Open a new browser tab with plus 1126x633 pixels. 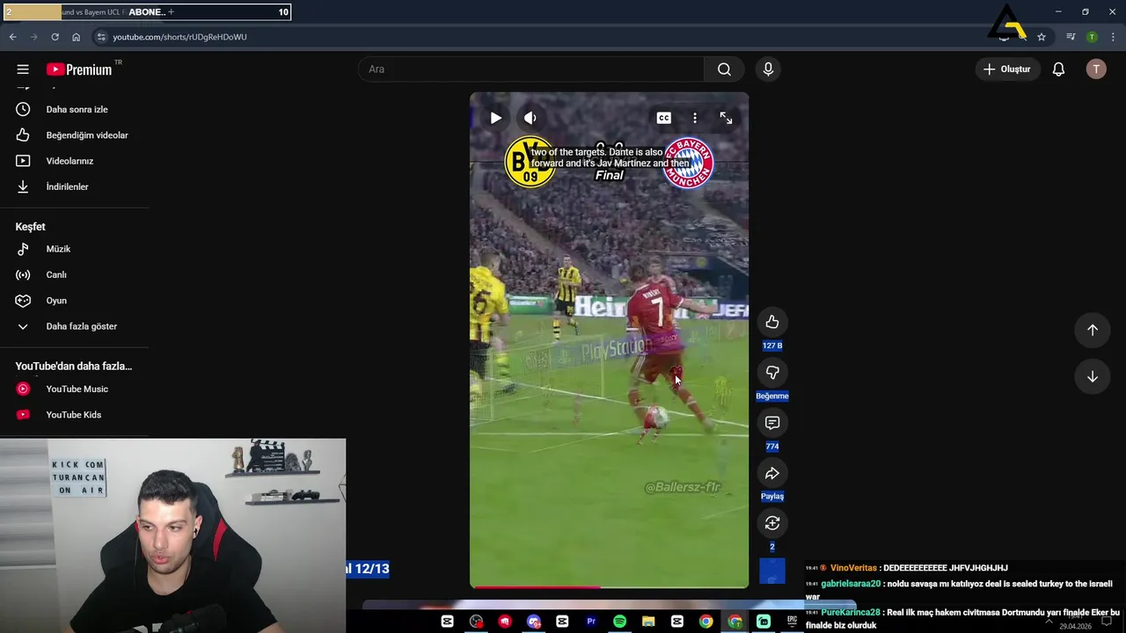[171, 12]
